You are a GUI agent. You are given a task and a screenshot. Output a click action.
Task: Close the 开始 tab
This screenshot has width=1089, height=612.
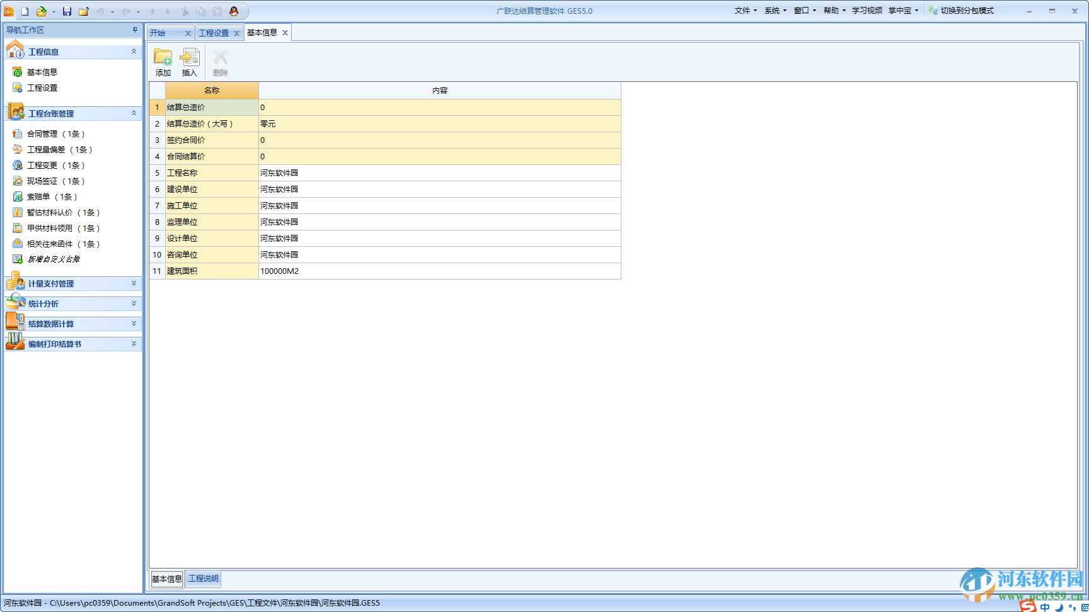pos(188,33)
